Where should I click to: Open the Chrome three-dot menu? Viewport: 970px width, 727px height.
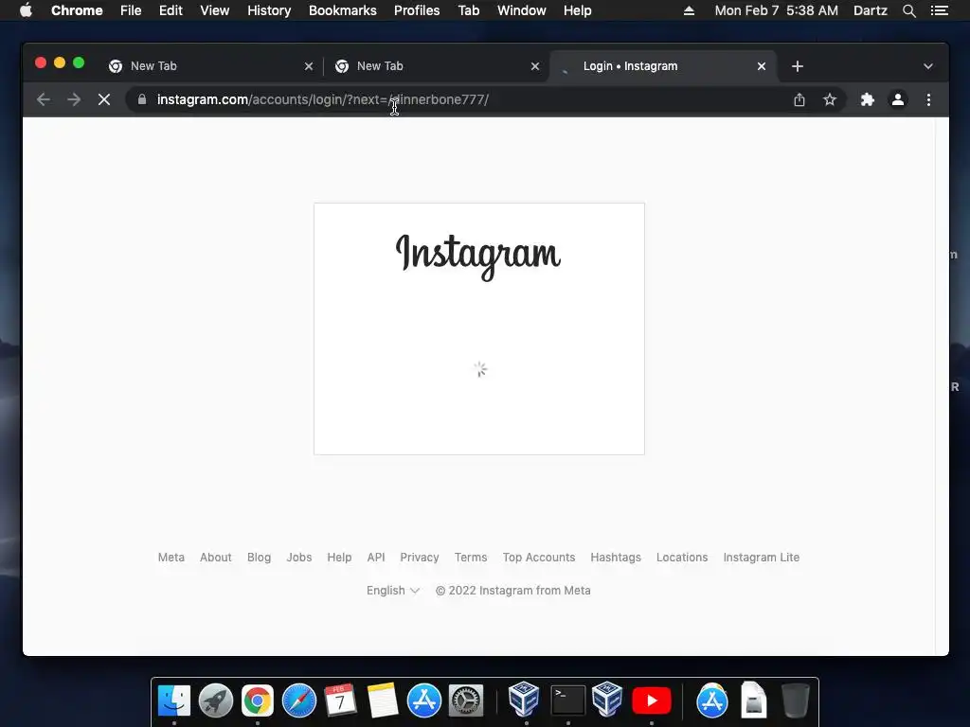pyautogui.click(x=928, y=99)
